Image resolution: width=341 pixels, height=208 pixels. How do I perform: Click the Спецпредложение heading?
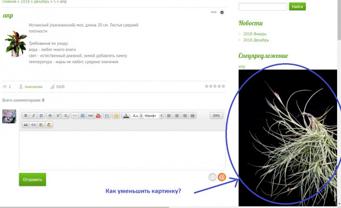point(263,56)
